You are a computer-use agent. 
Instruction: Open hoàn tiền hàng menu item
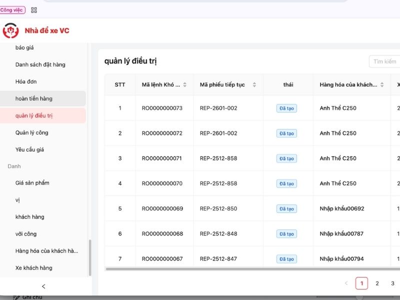point(33,98)
